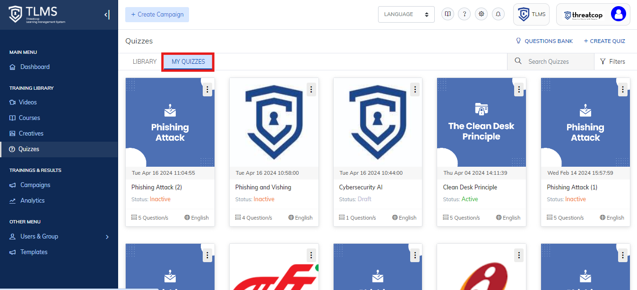The width and height of the screenshot is (637, 290).
Task: Click the TLMS product switcher button
Action: [x=531, y=14]
